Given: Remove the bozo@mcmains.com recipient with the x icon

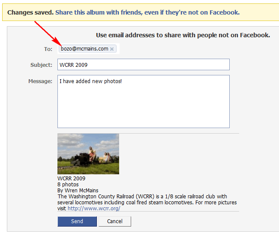Looking at the screenshot, I should click(x=112, y=49).
